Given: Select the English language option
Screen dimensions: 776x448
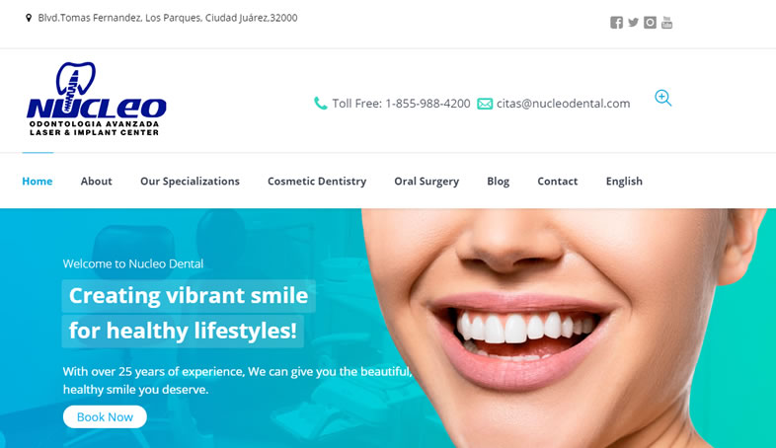Looking at the screenshot, I should pos(624,182).
